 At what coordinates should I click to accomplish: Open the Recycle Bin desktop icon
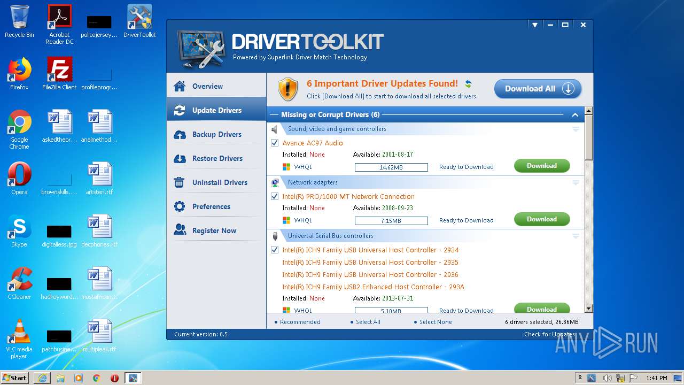pos(19,21)
